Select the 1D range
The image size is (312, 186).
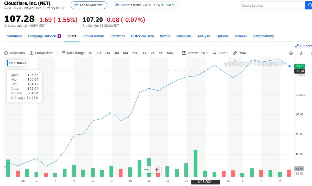90,53
